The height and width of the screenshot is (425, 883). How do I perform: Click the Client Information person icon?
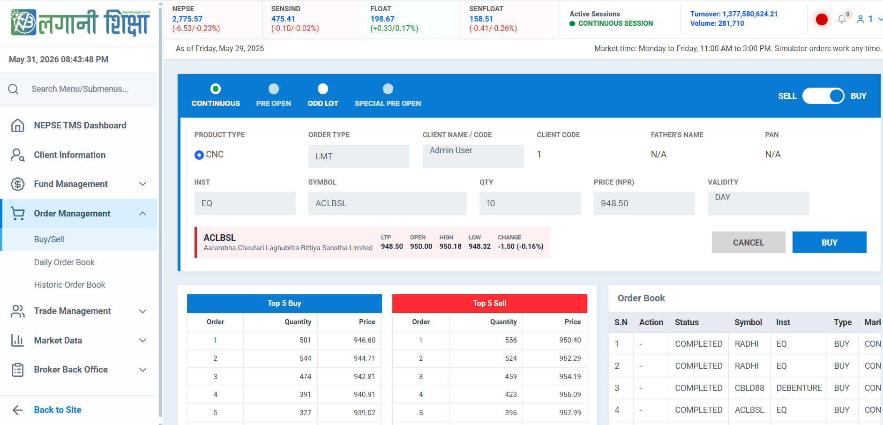18,155
